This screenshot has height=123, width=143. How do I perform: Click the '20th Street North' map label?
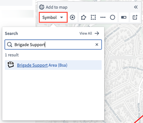point(133,35)
